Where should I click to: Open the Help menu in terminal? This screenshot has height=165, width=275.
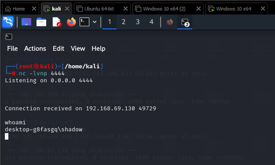[x=98, y=49]
